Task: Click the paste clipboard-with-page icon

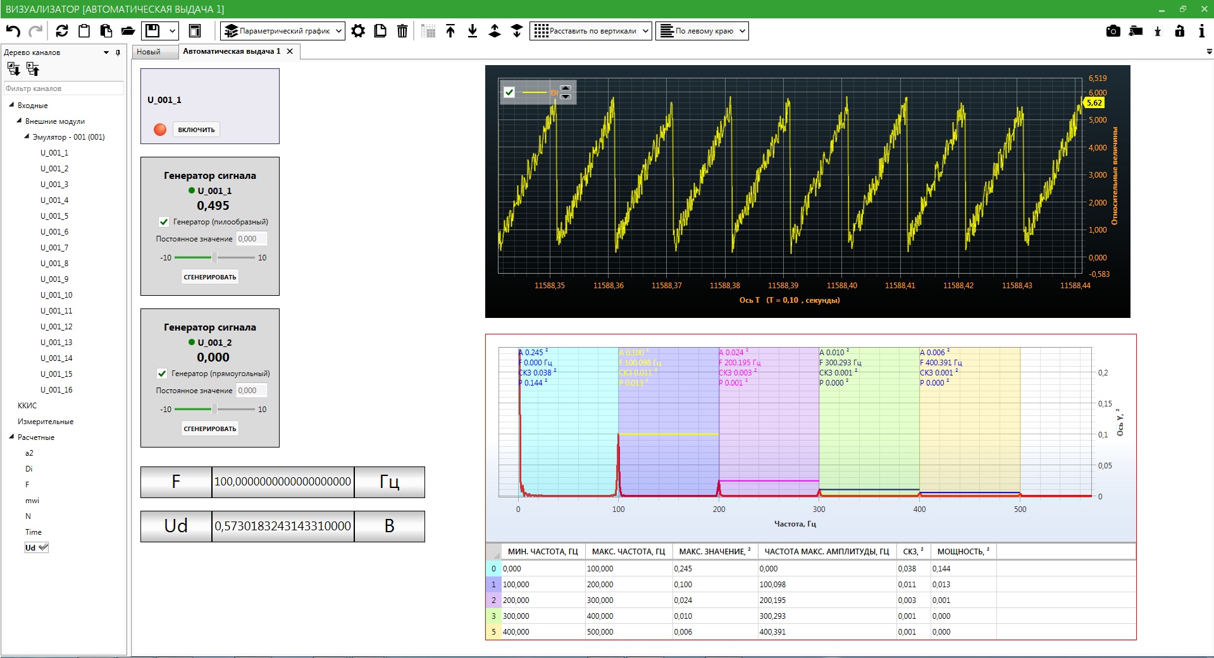Action: click(x=106, y=31)
